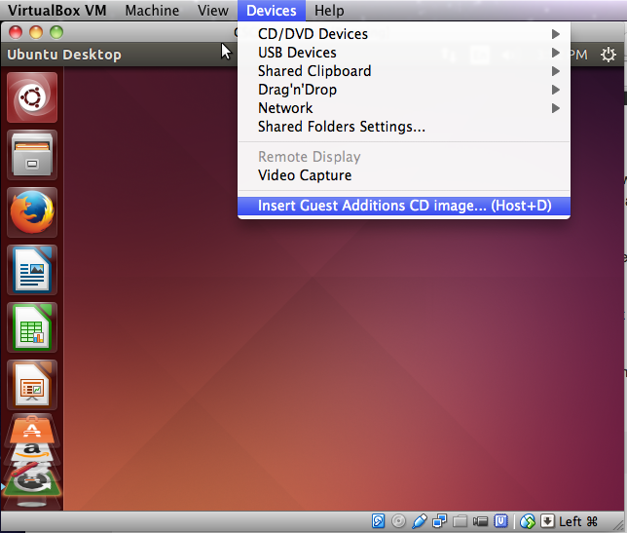Click the keyboard capture arrow icon

[547, 521]
